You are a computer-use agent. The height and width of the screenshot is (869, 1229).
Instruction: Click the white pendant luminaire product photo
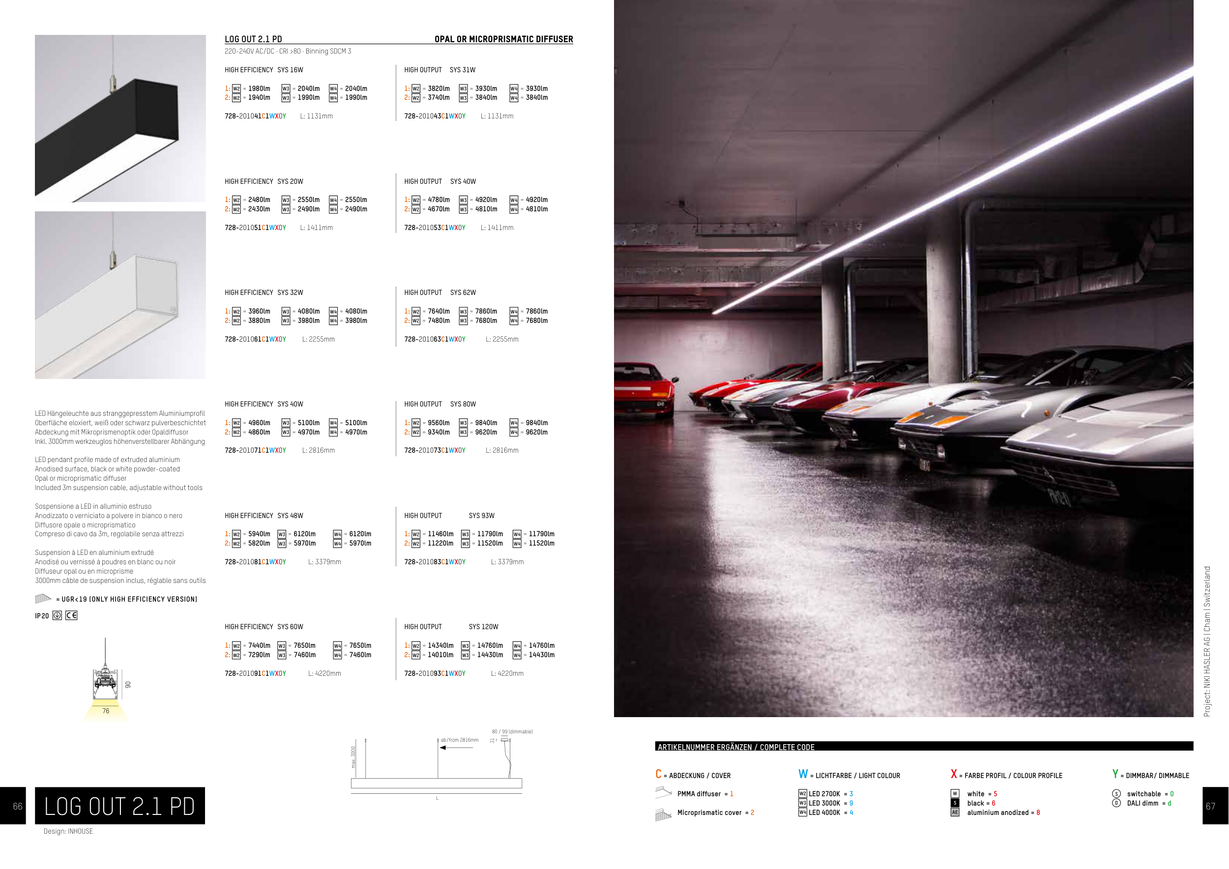click(120, 295)
